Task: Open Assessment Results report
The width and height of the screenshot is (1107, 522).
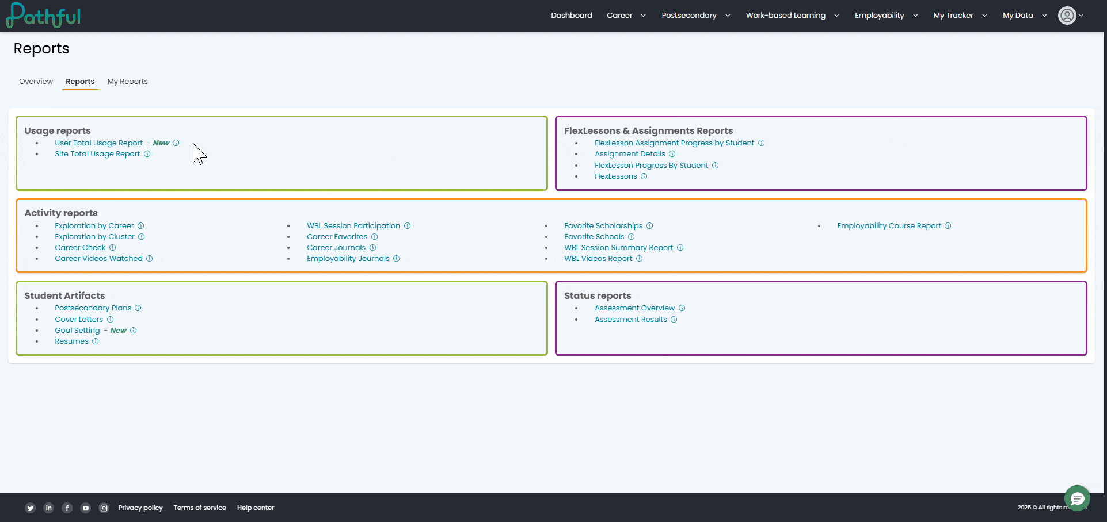Action: 631,320
